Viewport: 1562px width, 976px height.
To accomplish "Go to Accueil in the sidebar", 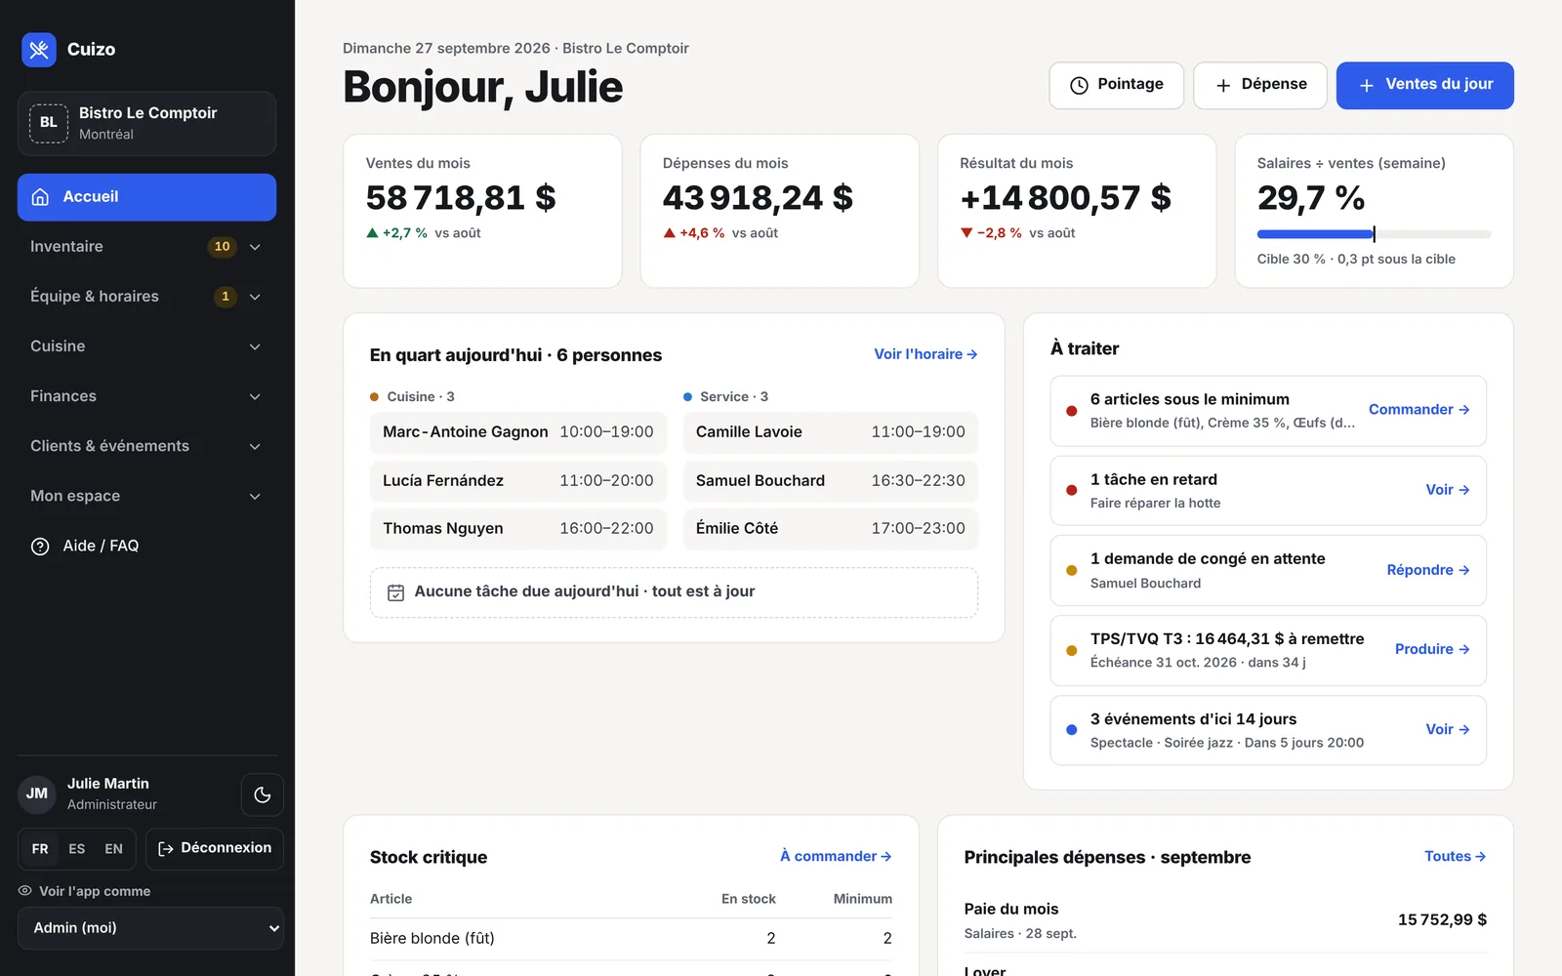I will (146, 197).
